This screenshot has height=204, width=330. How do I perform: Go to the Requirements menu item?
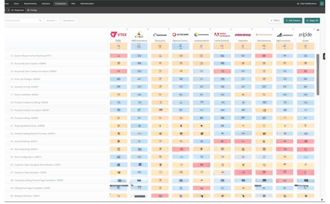(x=30, y=3)
